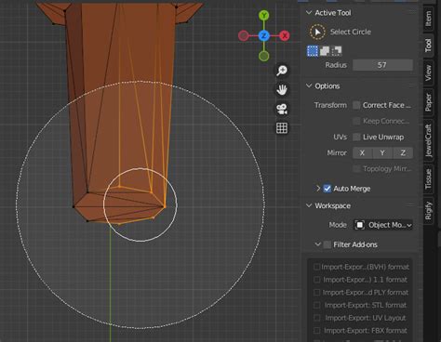
Task: Enable the Filter Add-ons checkbox
Action: pyautogui.click(x=327, y=244)
